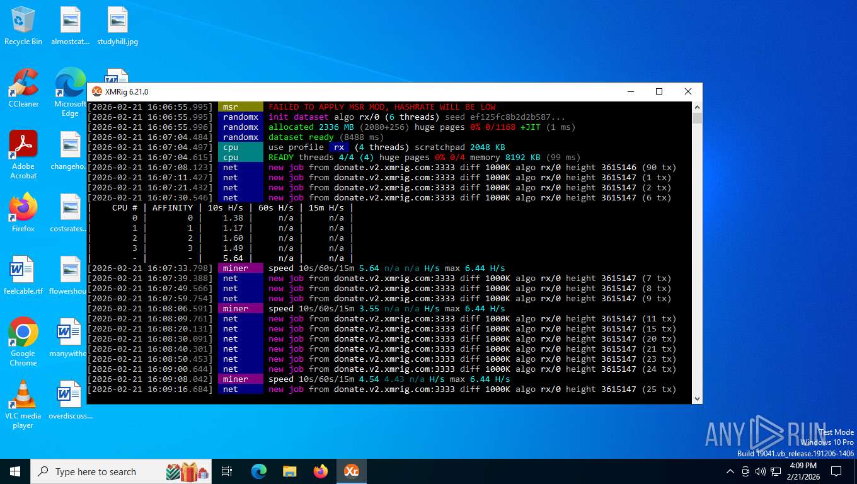This screenshot has width=857, height=484.
Task: Launch Microsoft Edge desktop shortcut
Action: coord(70,93)
